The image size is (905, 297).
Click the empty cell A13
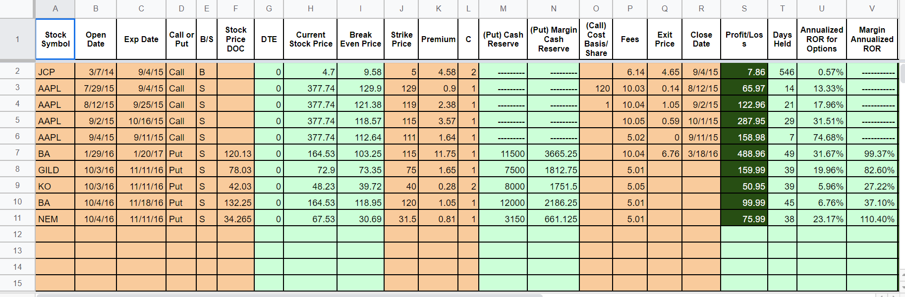click(55, 250)
